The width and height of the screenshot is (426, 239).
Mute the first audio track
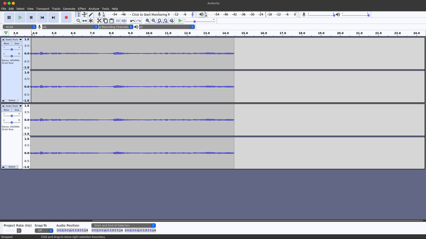click(6, 43)
